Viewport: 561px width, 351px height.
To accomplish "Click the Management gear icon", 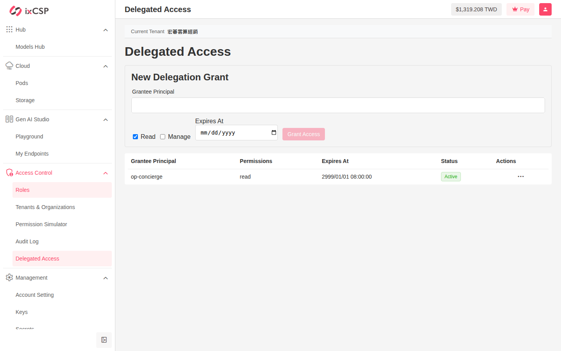I will tap(9, 278).
